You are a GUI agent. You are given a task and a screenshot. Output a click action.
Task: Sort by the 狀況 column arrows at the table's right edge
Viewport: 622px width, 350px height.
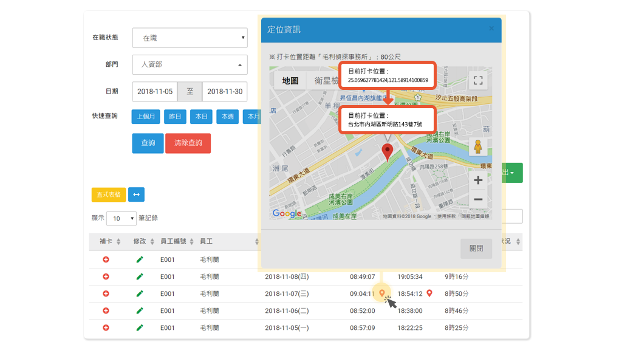click(518, 242)
